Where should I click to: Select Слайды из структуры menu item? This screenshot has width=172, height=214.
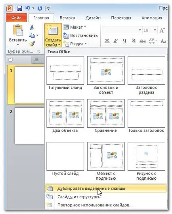pyautogui.click(x=106, y=196)
